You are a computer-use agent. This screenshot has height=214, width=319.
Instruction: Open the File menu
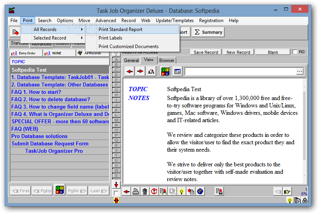click(14, 21)
